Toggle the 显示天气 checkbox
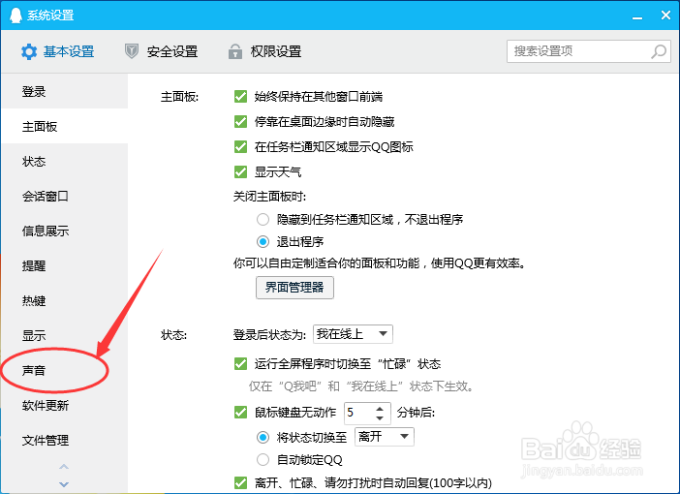Screen dimensions: 680x494 pos(240,171)
